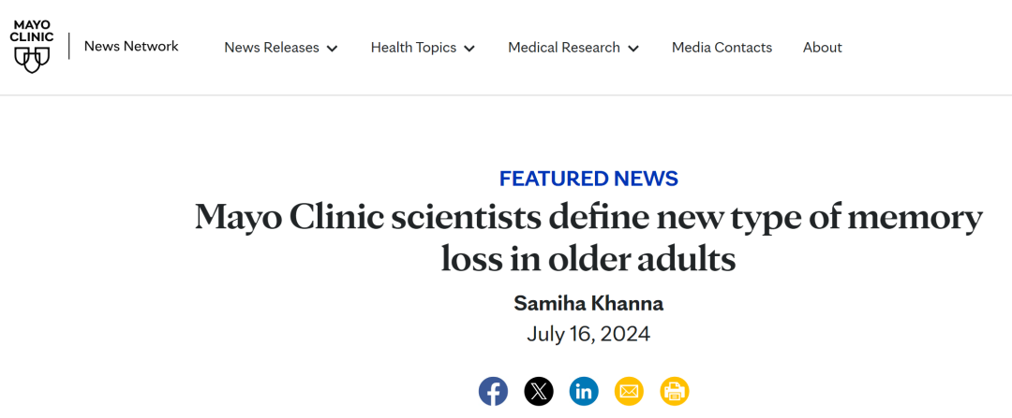Share the article on LinkedIn
Screen dimensions: 1012x418
(x=584, y=390)
